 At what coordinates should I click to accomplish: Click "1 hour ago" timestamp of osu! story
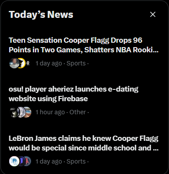[50, 112]
